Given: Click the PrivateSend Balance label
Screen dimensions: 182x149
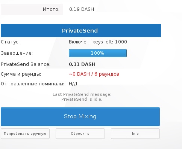Looking at the screenshot, I should [x=26, y=64].
